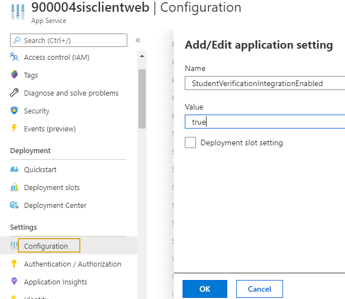Image resolution: width=345 pixels, height=299 pixels.
Task: Click the Deployment Center cube icon
Action: click(15, 205)
